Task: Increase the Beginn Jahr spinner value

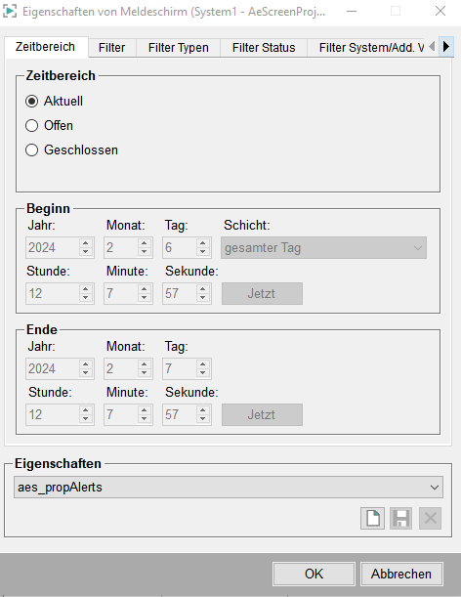Action: [x=86, y=243]
